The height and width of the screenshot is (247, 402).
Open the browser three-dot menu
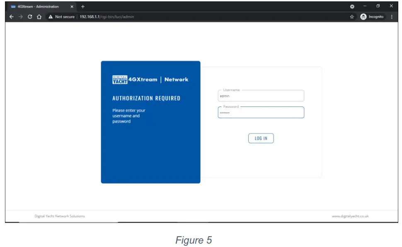392,17
